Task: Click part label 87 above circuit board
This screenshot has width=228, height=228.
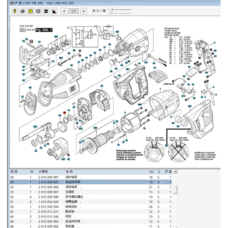Action: click(x=189, y=67)
